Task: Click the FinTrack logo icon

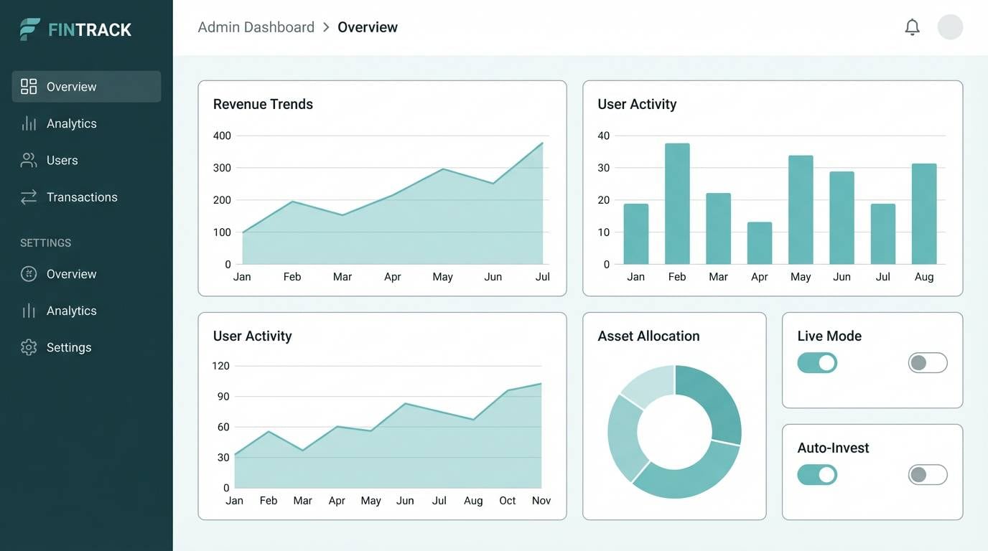Action: [x=27, y=29]
